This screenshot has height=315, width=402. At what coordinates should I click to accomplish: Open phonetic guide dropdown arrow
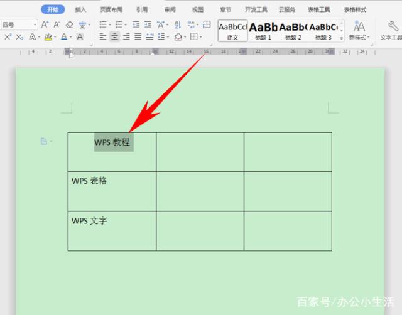coord(89,25)
